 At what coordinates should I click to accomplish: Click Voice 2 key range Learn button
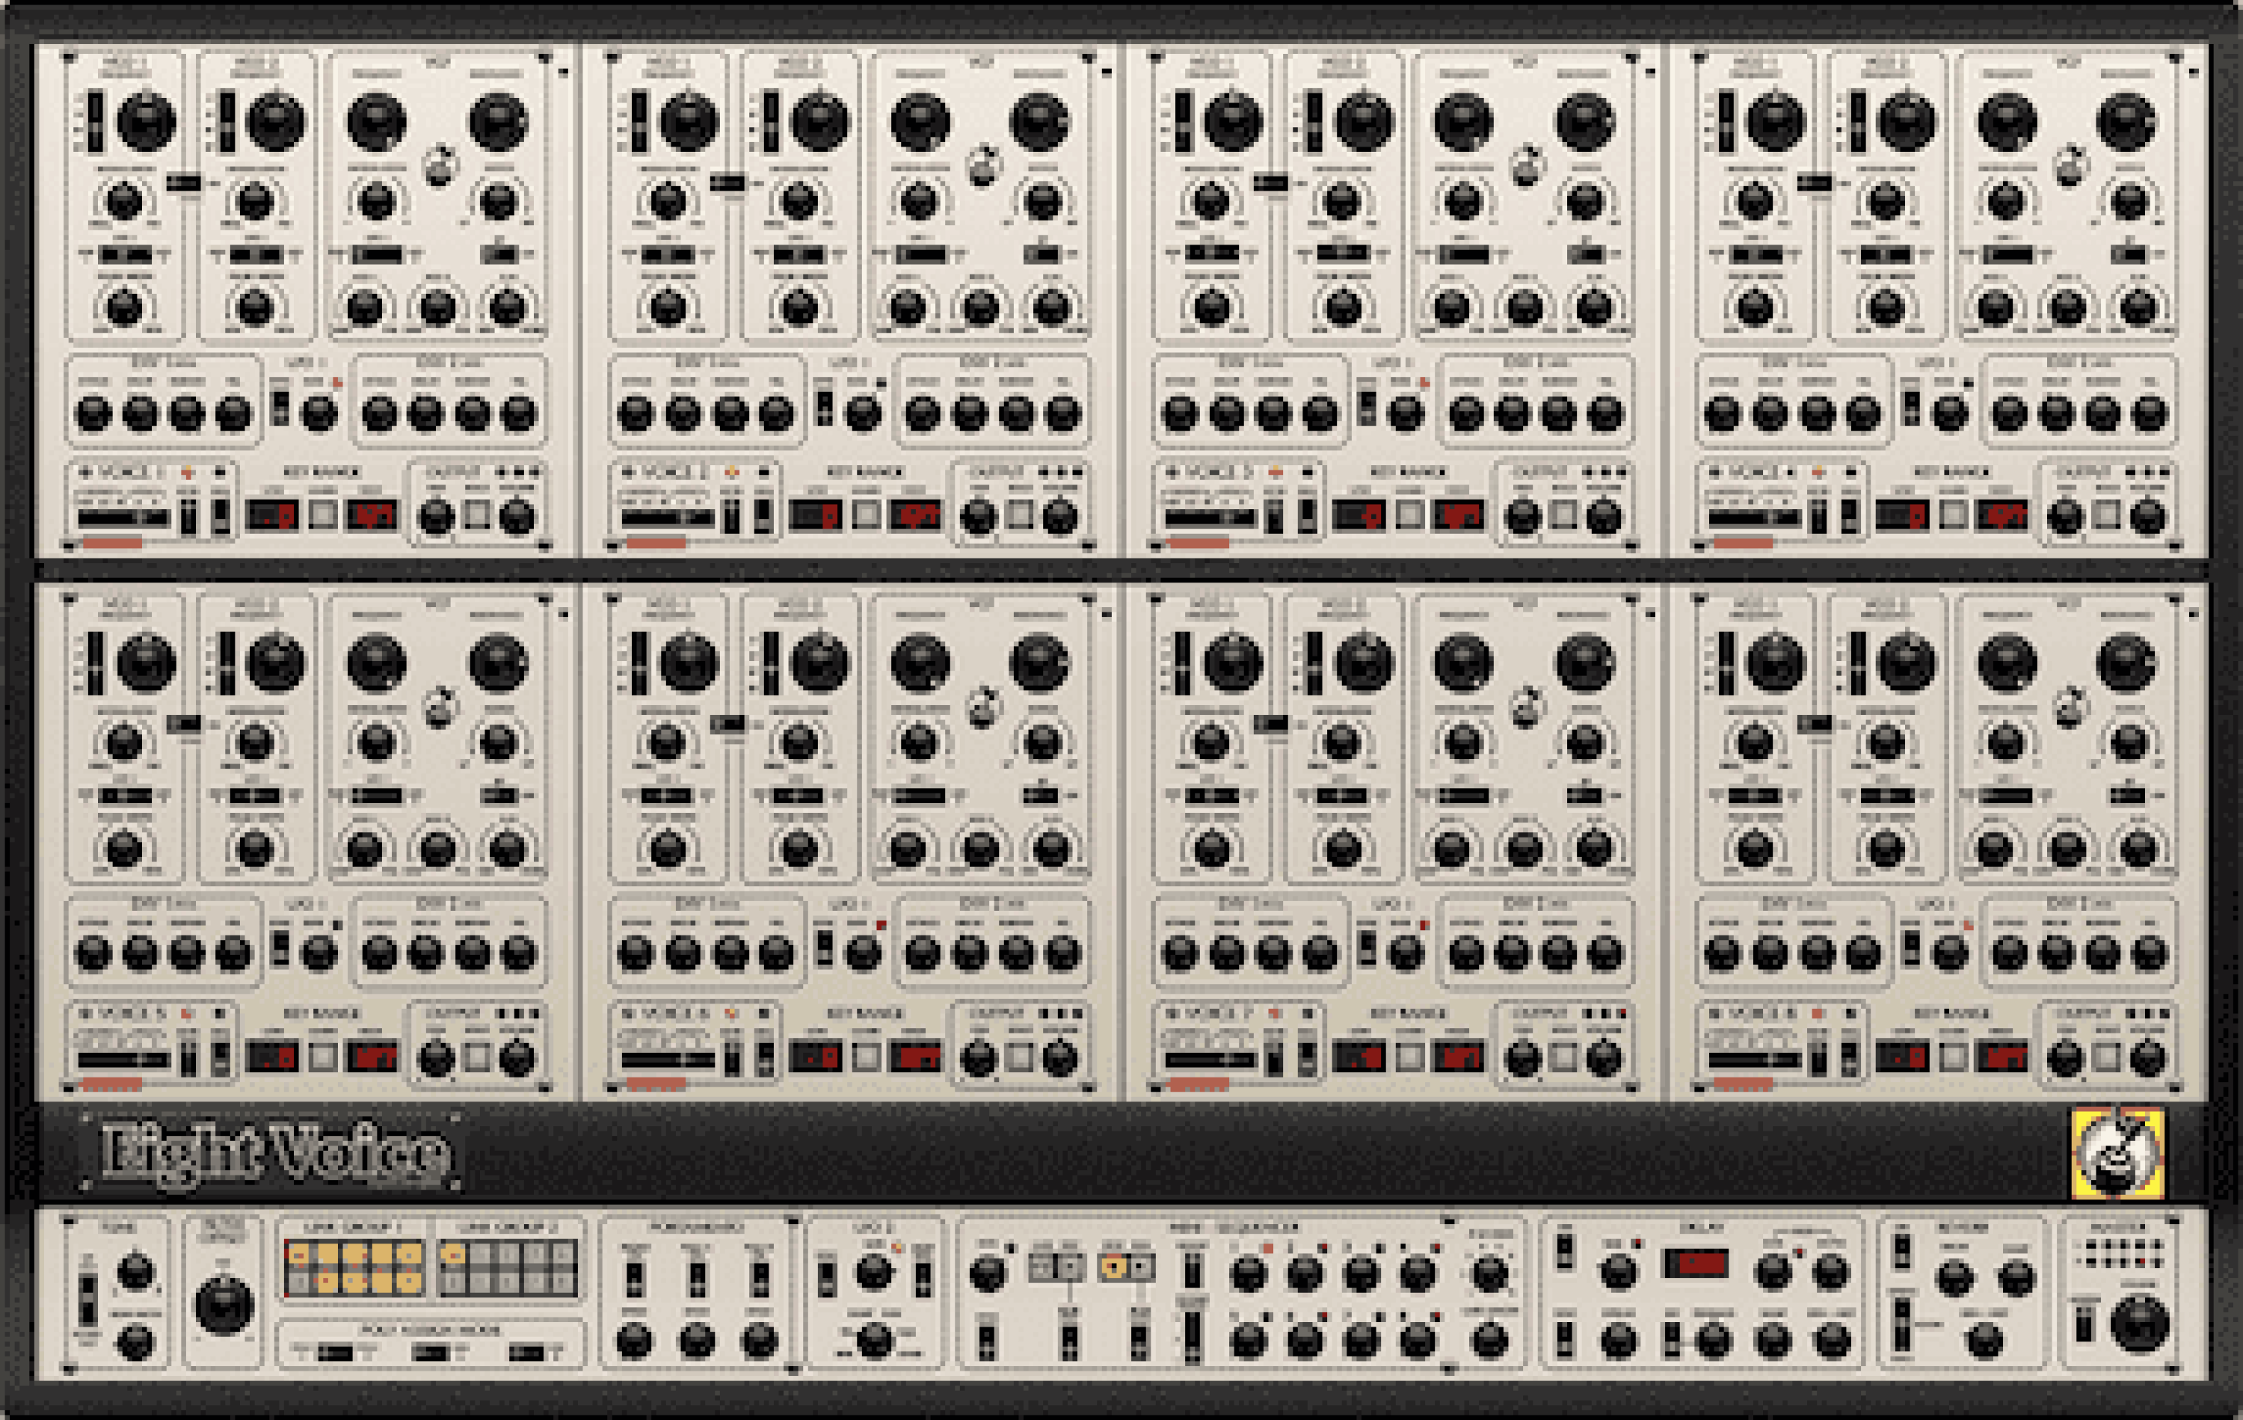pyautogui.click(x=867, y=514)
